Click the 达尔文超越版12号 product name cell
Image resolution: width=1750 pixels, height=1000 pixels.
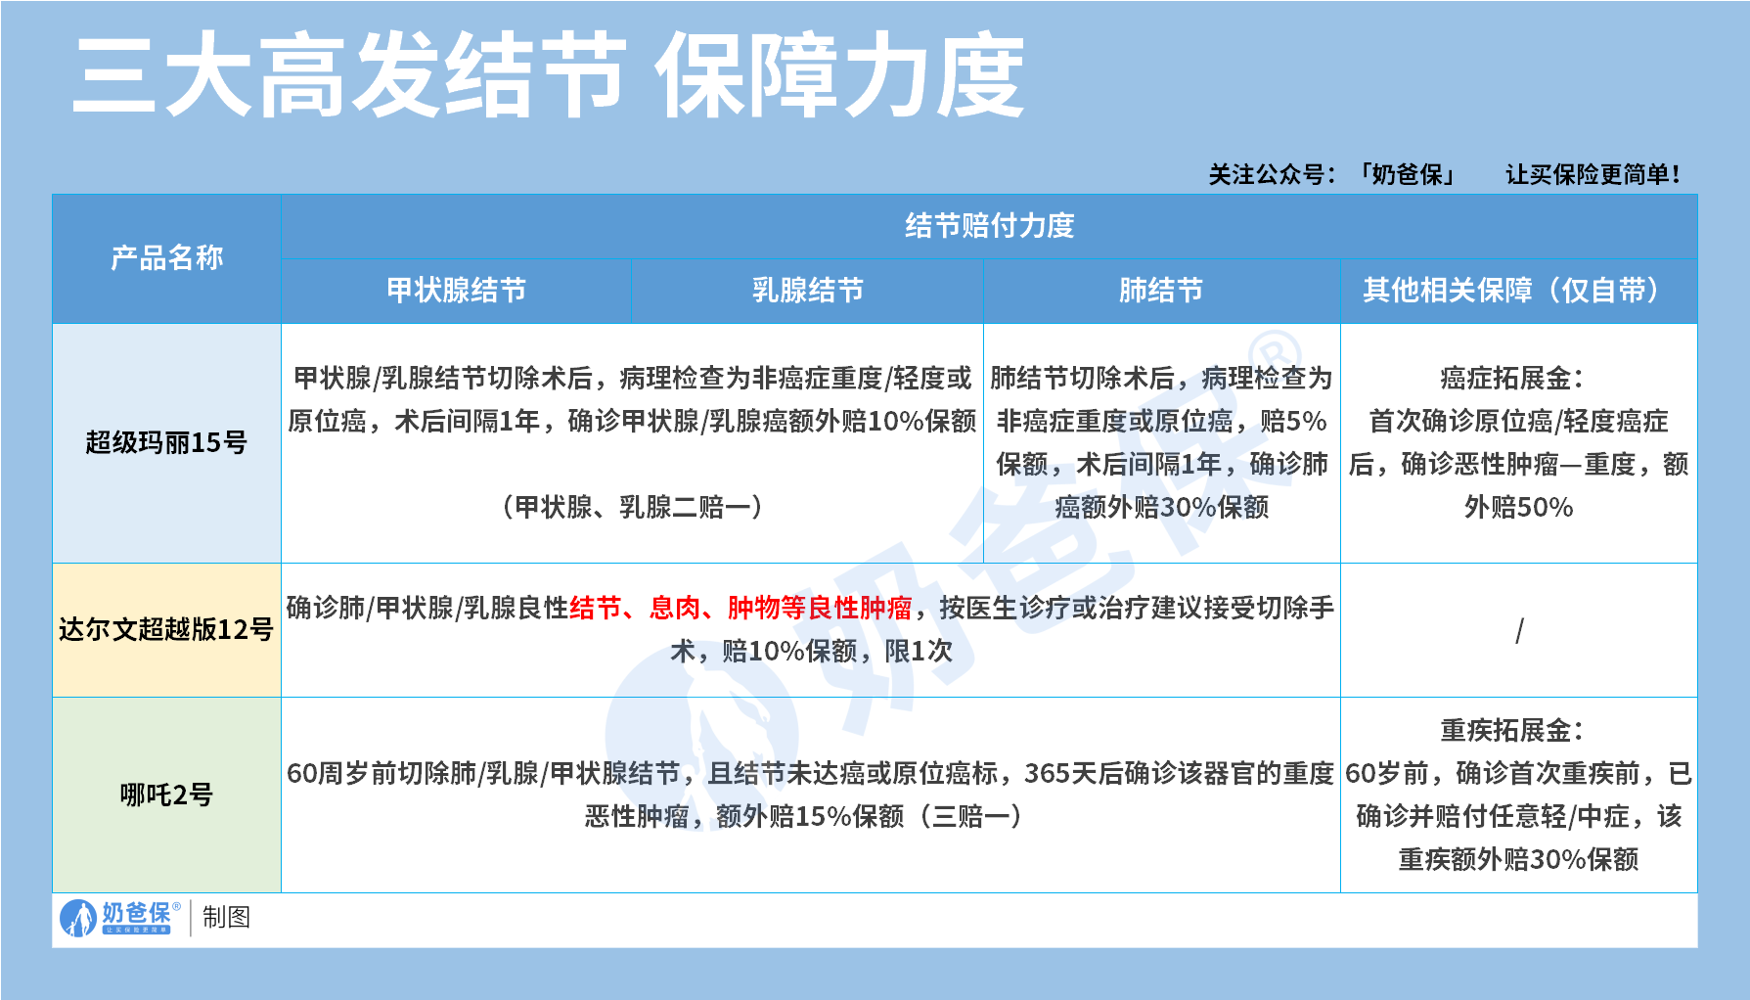(x=166, y=629)
